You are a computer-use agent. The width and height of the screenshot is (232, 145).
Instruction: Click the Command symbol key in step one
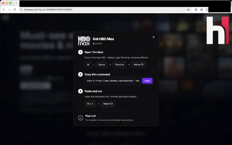point(88,65)
